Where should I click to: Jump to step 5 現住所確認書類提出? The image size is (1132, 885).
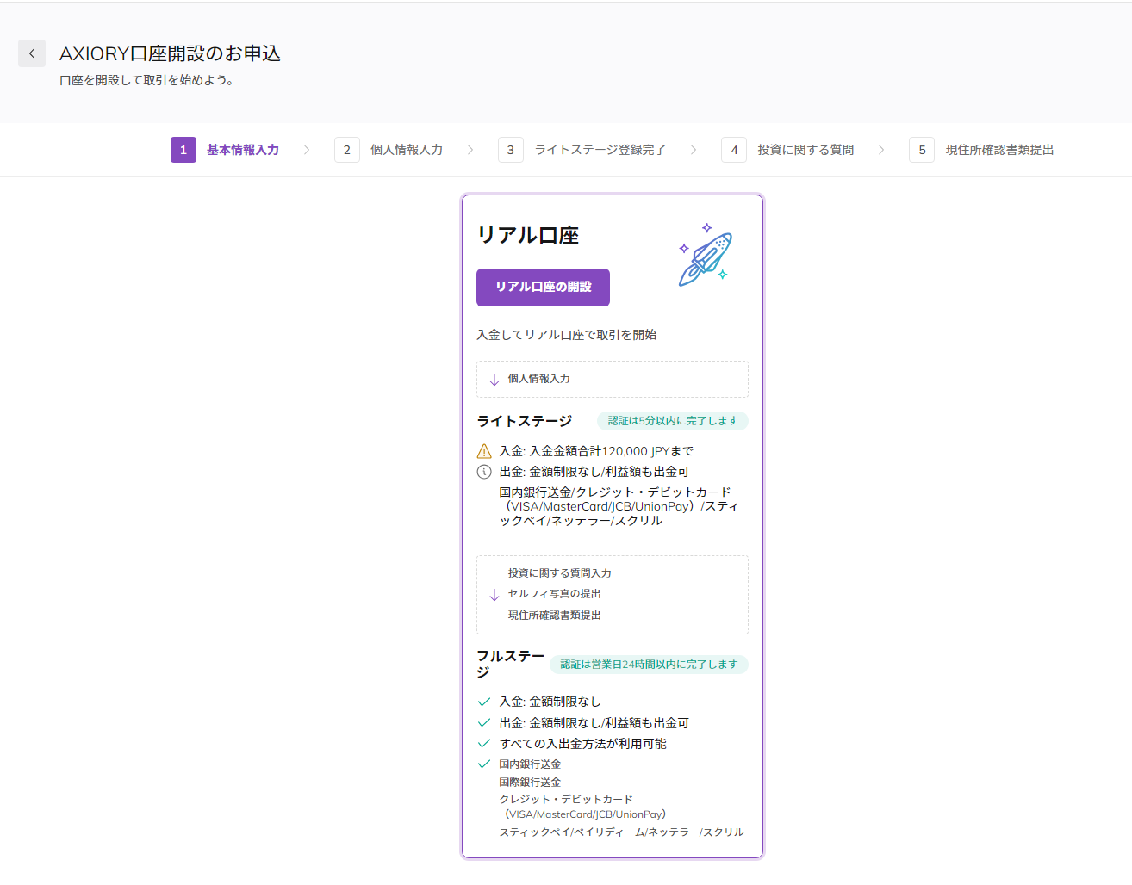[x=982, y=150]
